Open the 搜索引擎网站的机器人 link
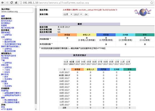 (10, 46)
